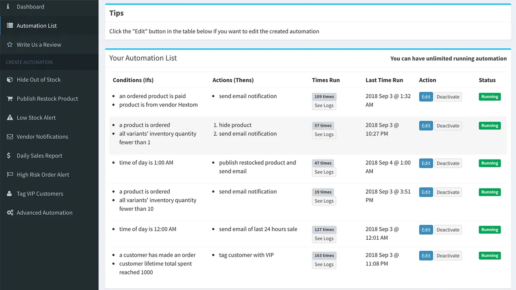Select the Automation List icon
This screenshot has height=290, width=516.
coord(9,25)
